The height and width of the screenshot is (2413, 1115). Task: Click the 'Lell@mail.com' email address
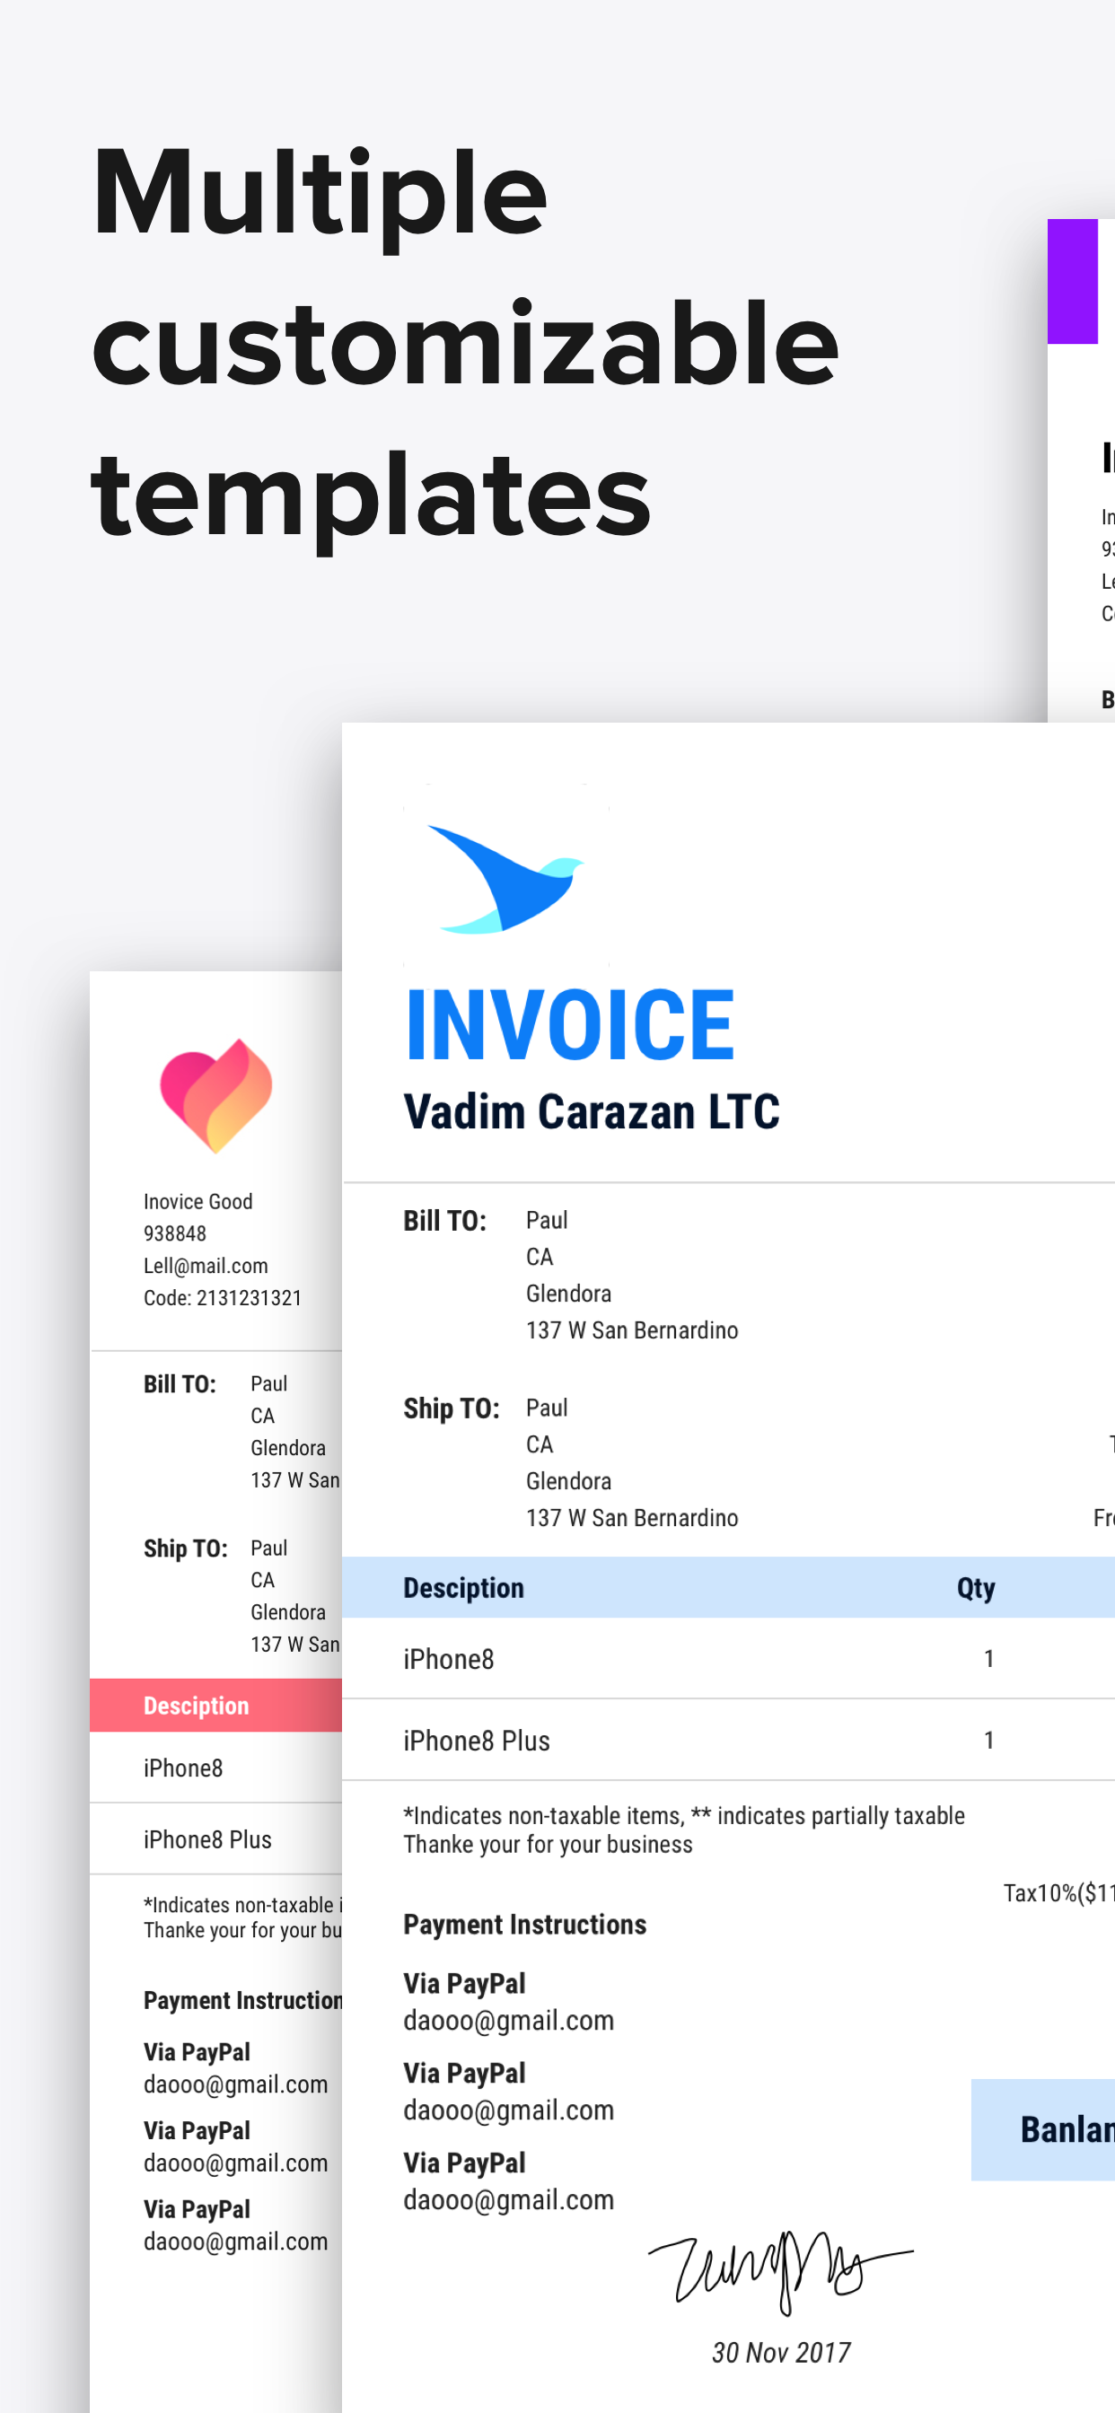[206, 1266]
